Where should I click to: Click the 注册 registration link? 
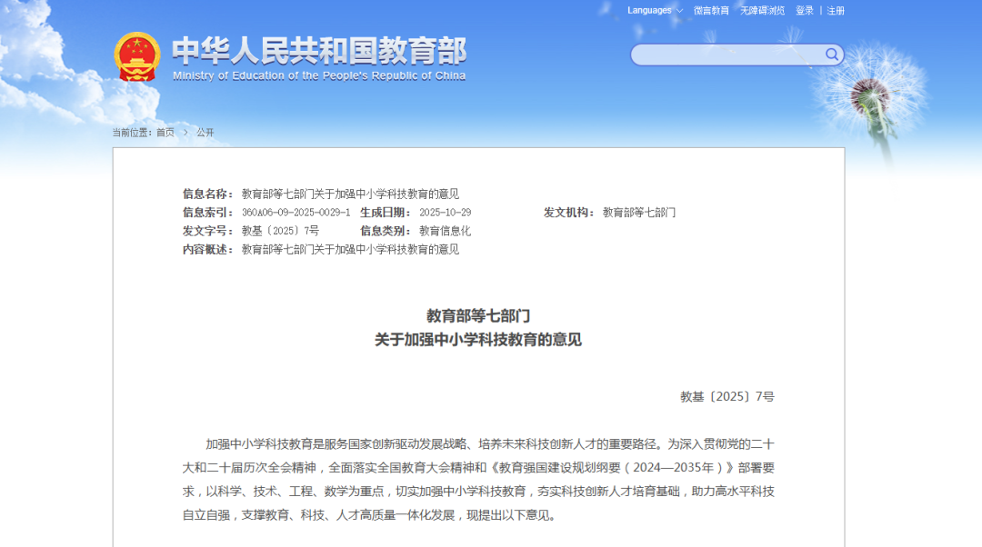pos(834,10)
